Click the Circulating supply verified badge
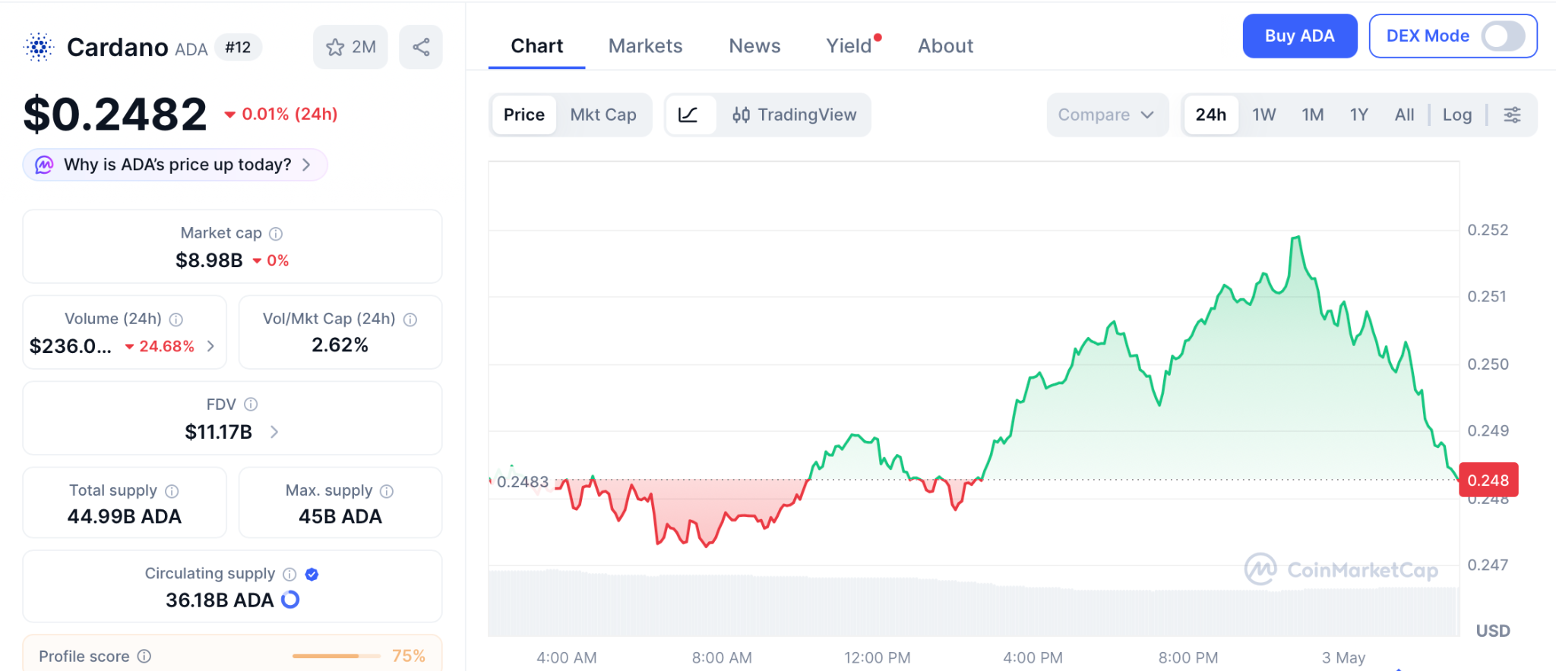 pyautogui.click(x=312, y=574)
